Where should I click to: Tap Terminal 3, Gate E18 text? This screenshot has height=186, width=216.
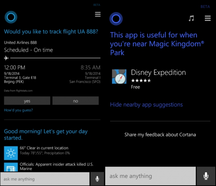[20, 78]
